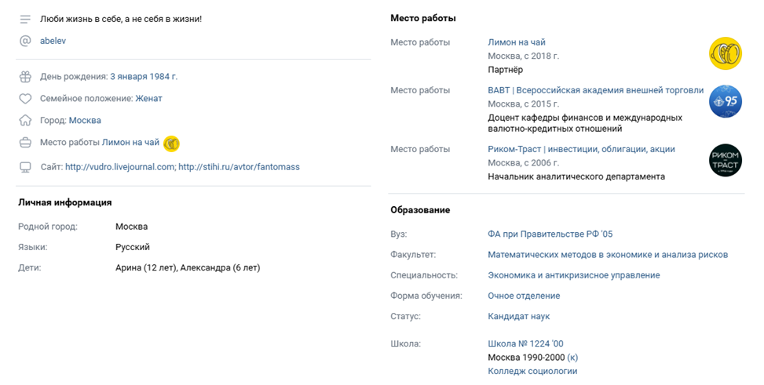Open Школа № 1224 '00 link
This screenshot has height=385, width=764.
(525, 343)
